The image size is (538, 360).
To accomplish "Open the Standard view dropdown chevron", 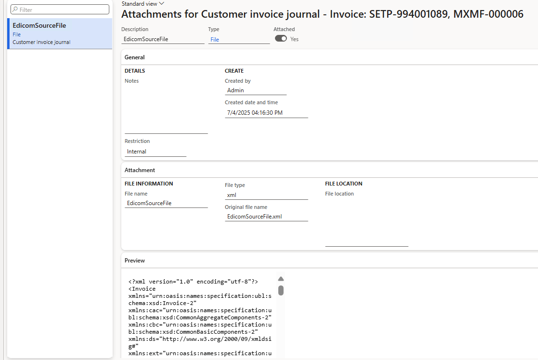I will tap(162, 3).
